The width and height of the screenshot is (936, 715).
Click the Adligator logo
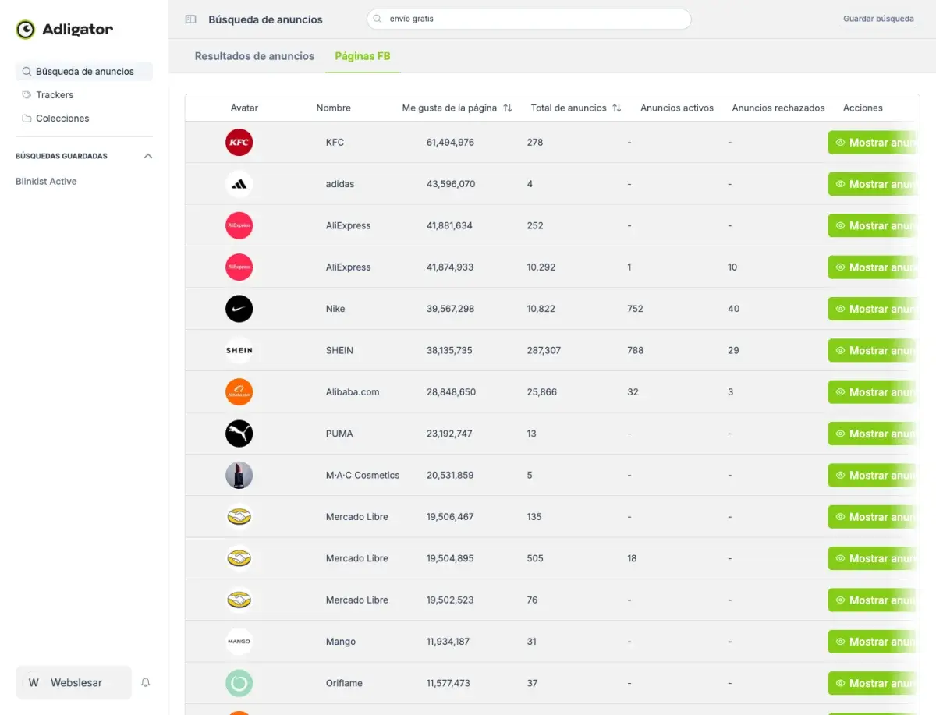(x=64, y=30)
